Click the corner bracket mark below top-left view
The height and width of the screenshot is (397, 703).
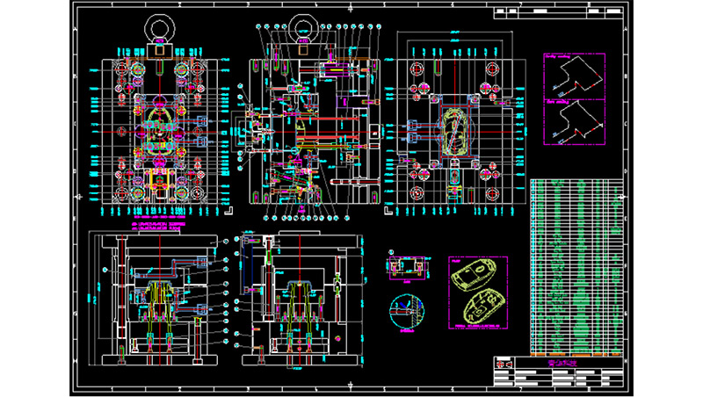pos(230,210)
